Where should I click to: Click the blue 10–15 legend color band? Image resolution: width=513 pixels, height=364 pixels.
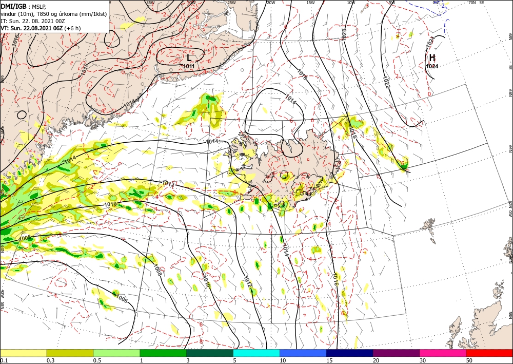click(x=303, y=353)
